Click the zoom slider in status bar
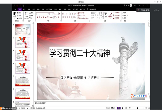The width and height of the screenshot is (162, 110). click(x=138, y=108)
